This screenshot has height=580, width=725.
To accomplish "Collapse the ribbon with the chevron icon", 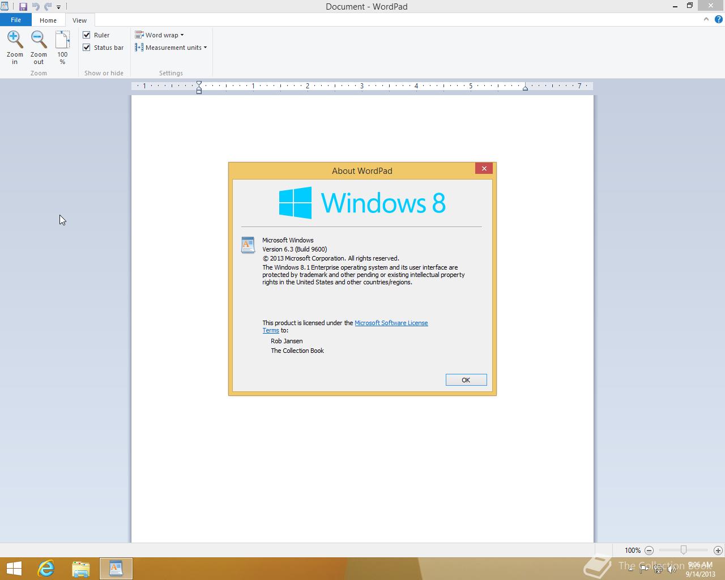I will coord(706,19).
